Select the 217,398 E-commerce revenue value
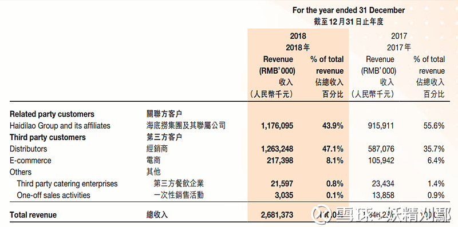 point(279,161)
